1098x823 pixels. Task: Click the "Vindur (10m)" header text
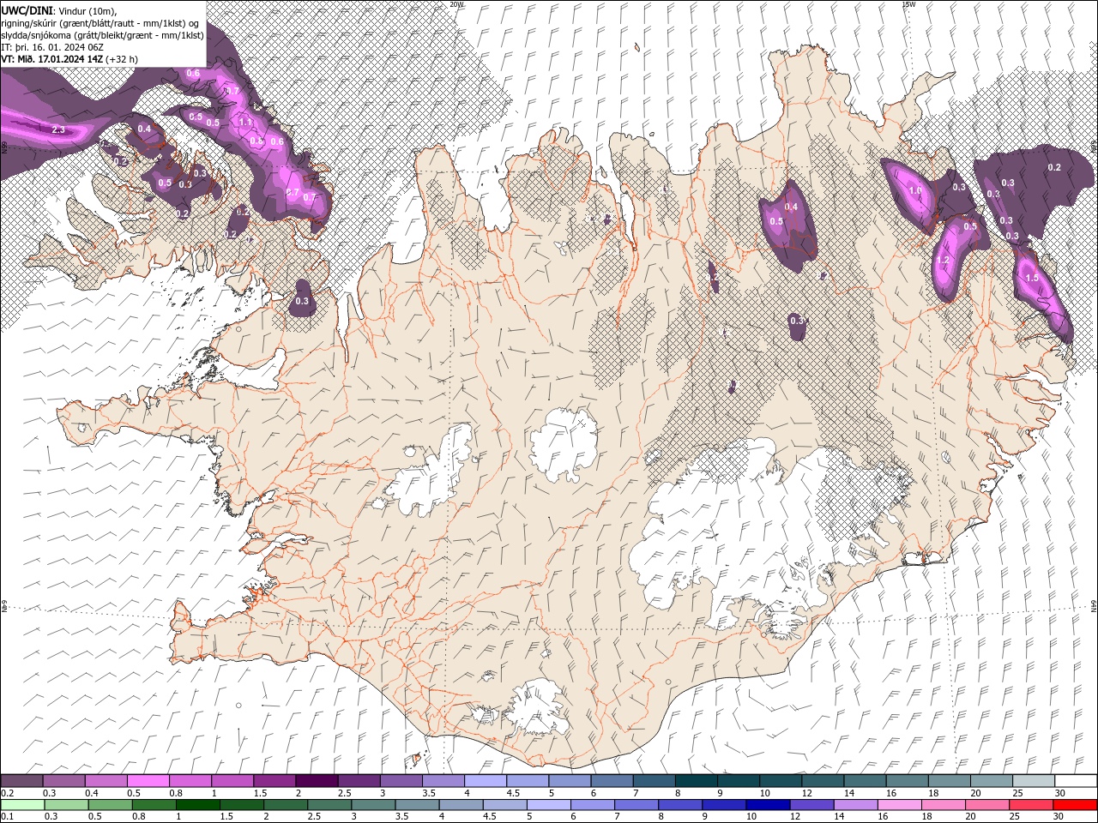click(x=86, y=10)
